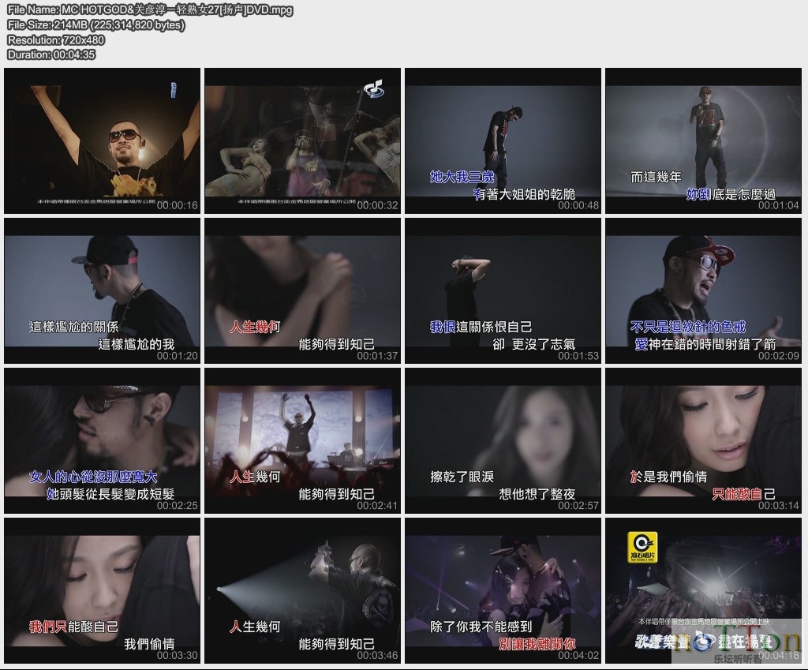Select the final thumbnail at 00:04:18
This screenshot has width=808, height=670.
click(703, 590)
